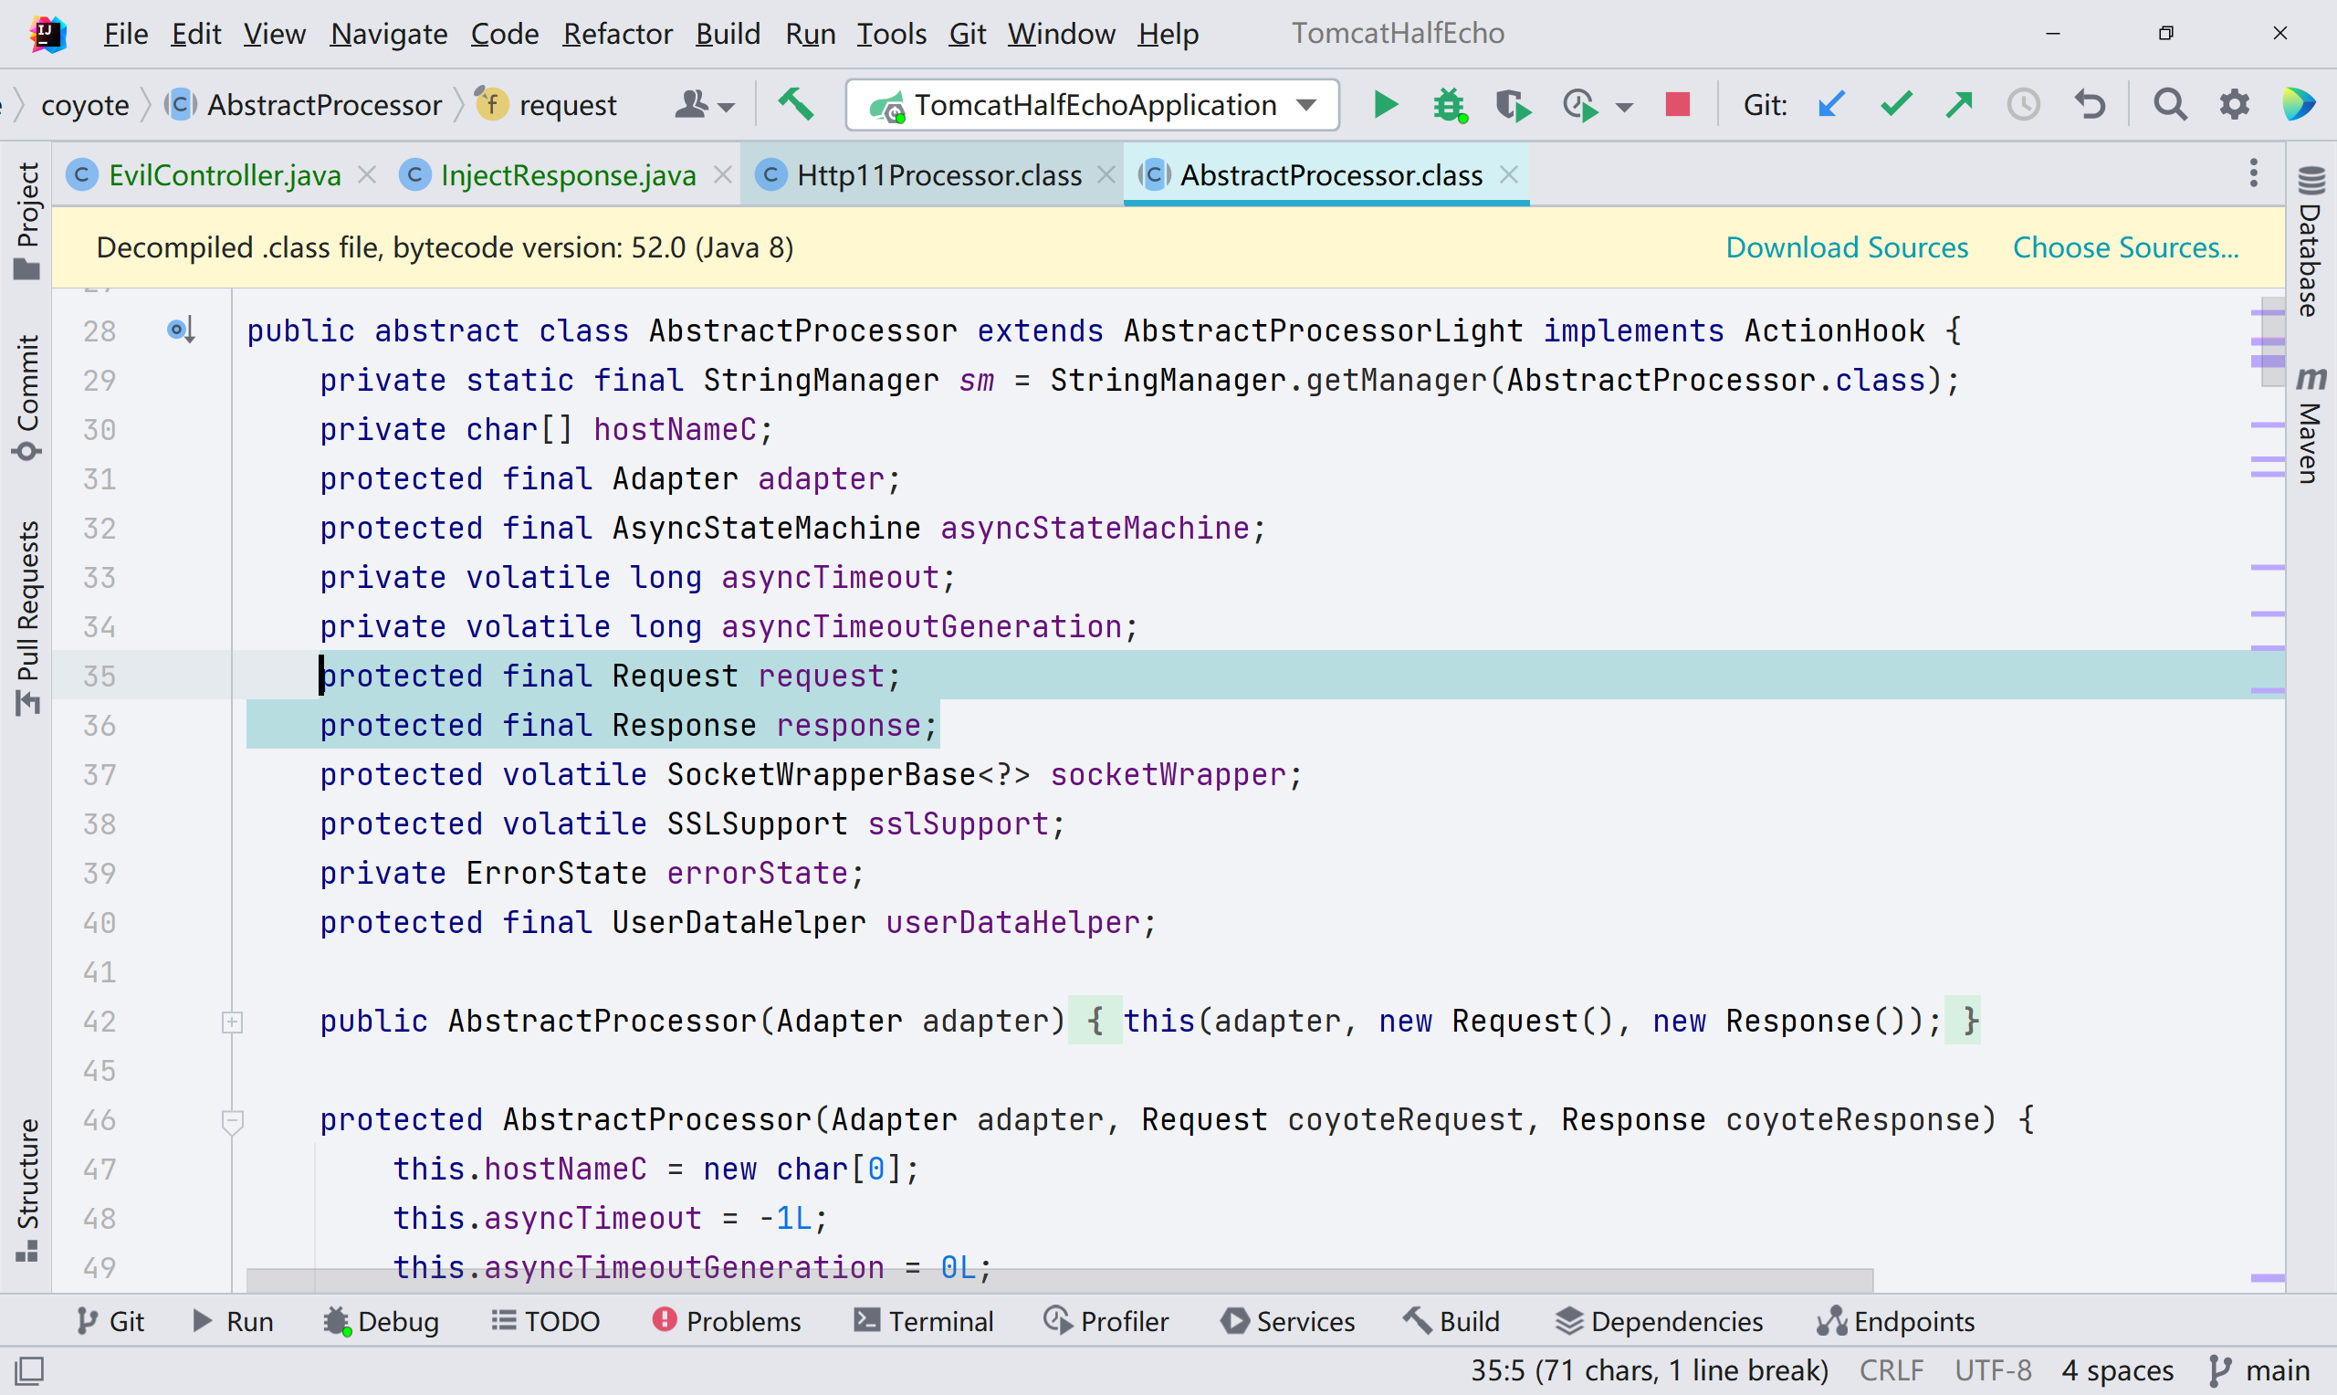Click the Git update project arrow
The width and height of the screenshot is (2337, 1395).
point(1831,104)
